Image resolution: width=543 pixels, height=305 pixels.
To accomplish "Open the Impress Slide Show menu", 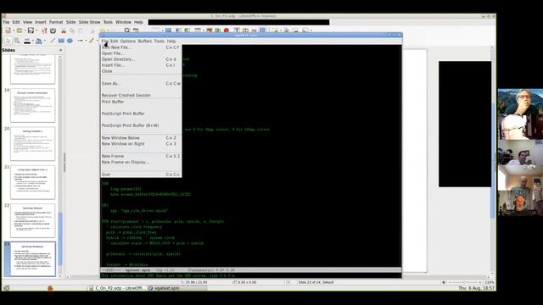I will [89, 22].
